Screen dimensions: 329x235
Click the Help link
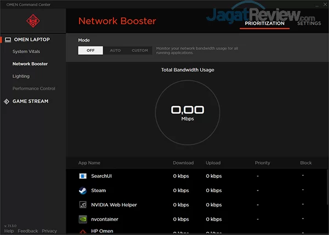click(9, 231)
